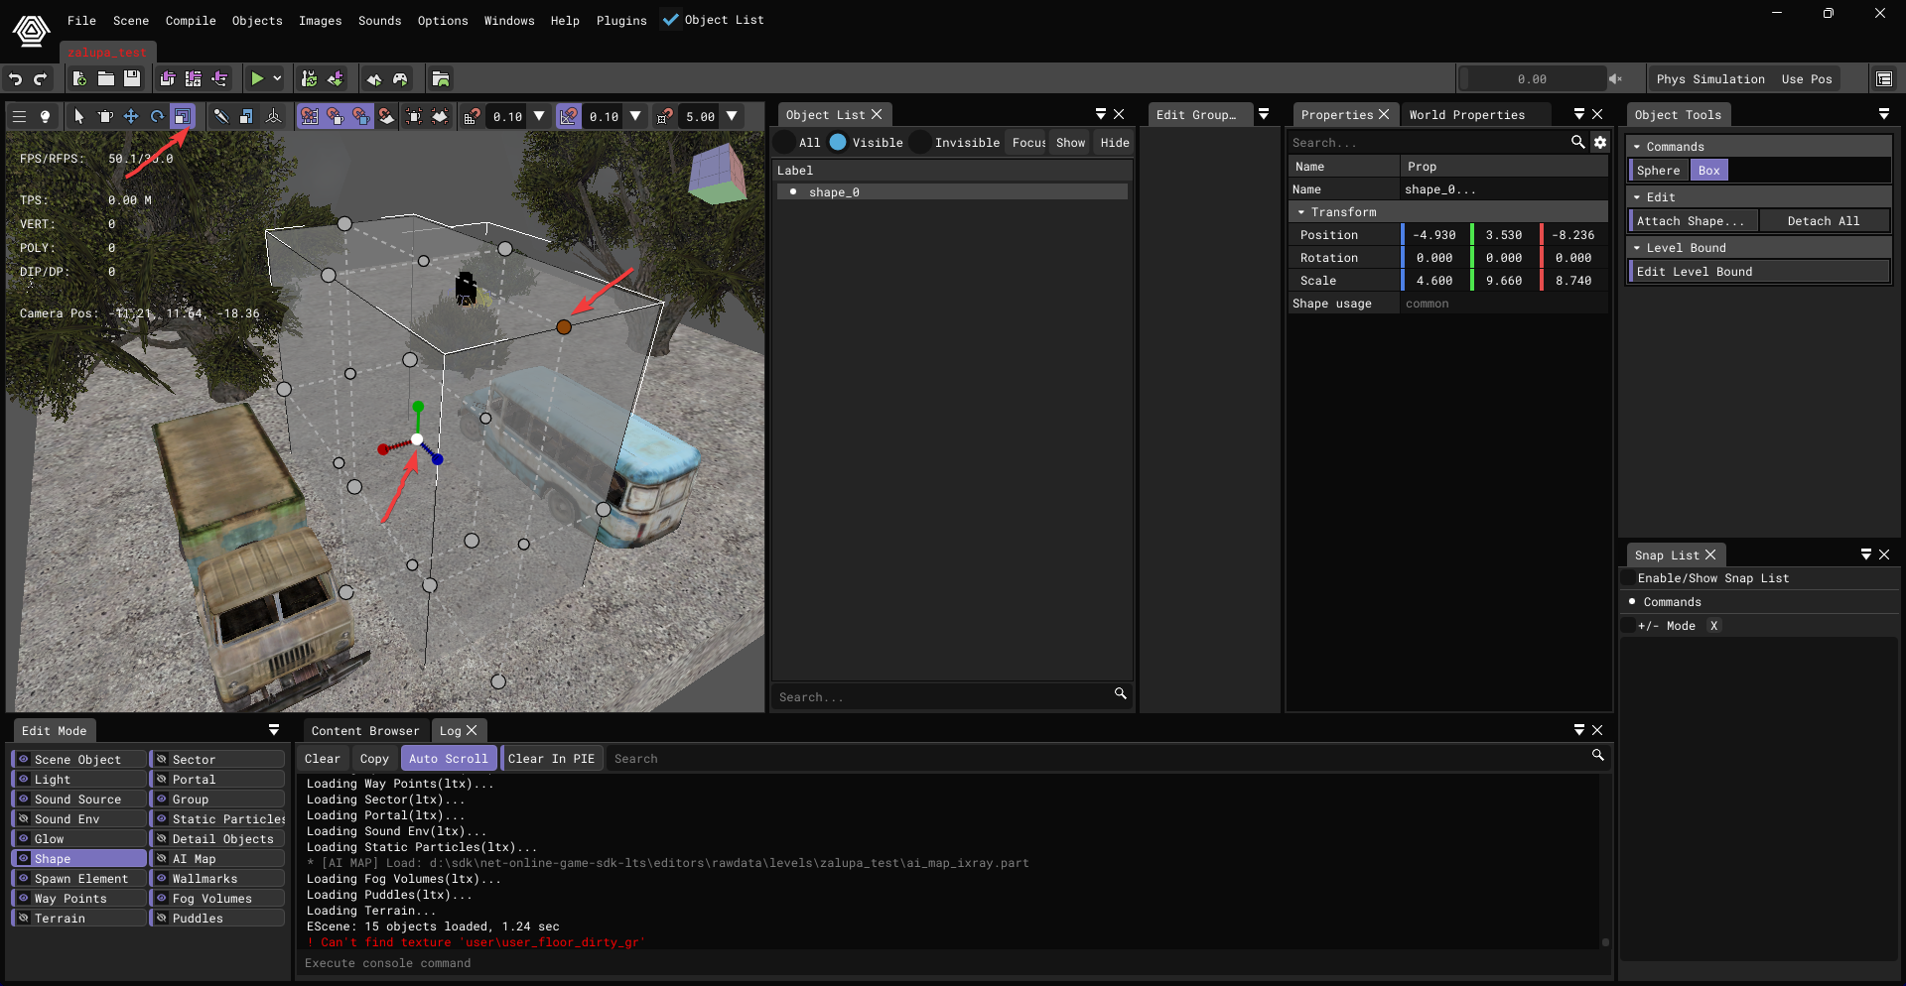The image size is (1906, 986).
Task: Open the Properties panel settings gear
Action: click(1600, 143)
